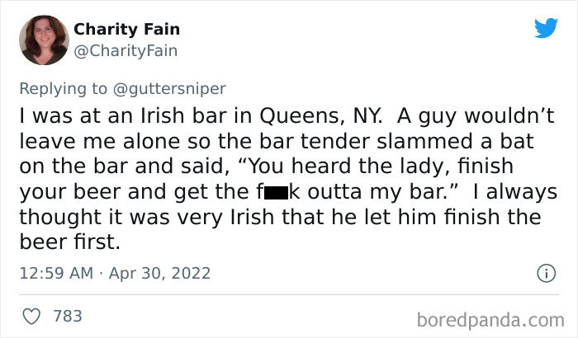Open Charity Fain's profile photo

pyautogui.click(x=43, y=40)
